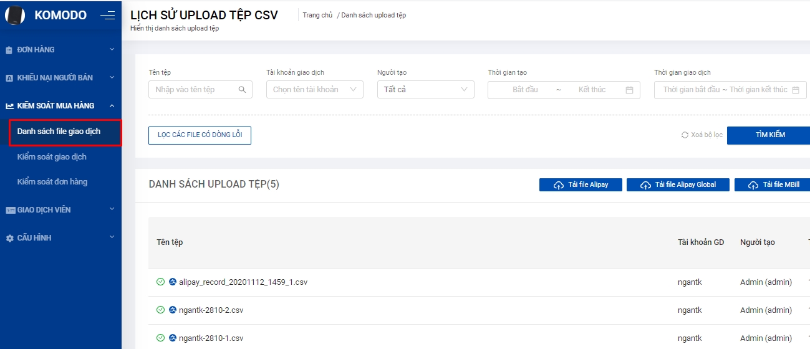Viewport: 810px width, 349px height.
Task: Open the calendar icon in Thời gian tạo
Action: click(629, 90)
